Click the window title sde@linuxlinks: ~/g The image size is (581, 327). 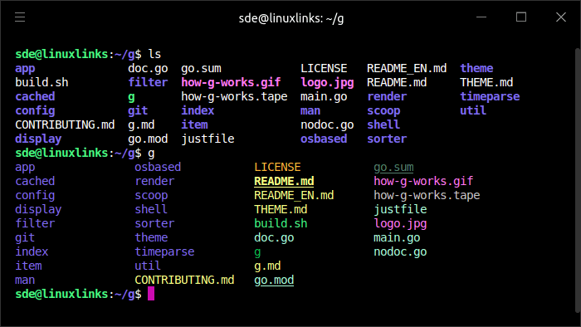tap(291, 18)
